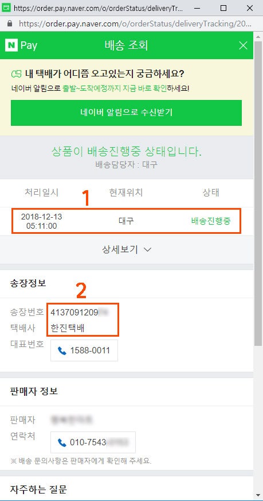
Task: Close the delivery tracking panel with X
Action: click(243, 45)
